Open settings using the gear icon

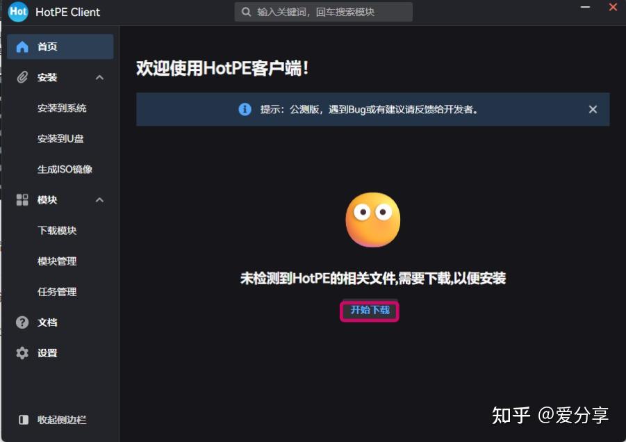[x=21, y=352]
